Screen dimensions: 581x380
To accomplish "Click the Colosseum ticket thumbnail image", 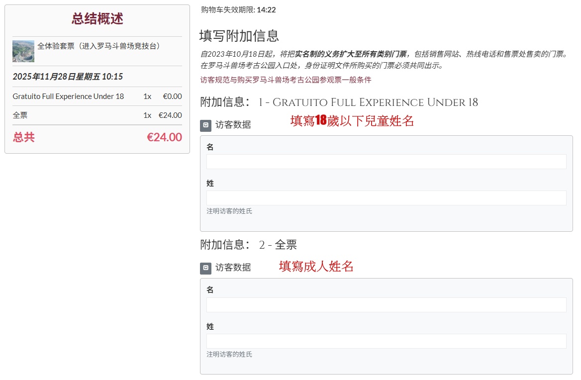I will point(23,51).
